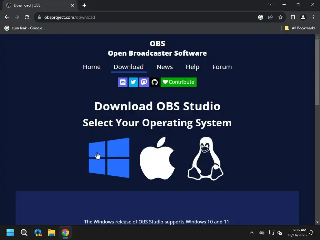Open the Help nav item
This screenshot has height=240, width=320.
[192, 67]
